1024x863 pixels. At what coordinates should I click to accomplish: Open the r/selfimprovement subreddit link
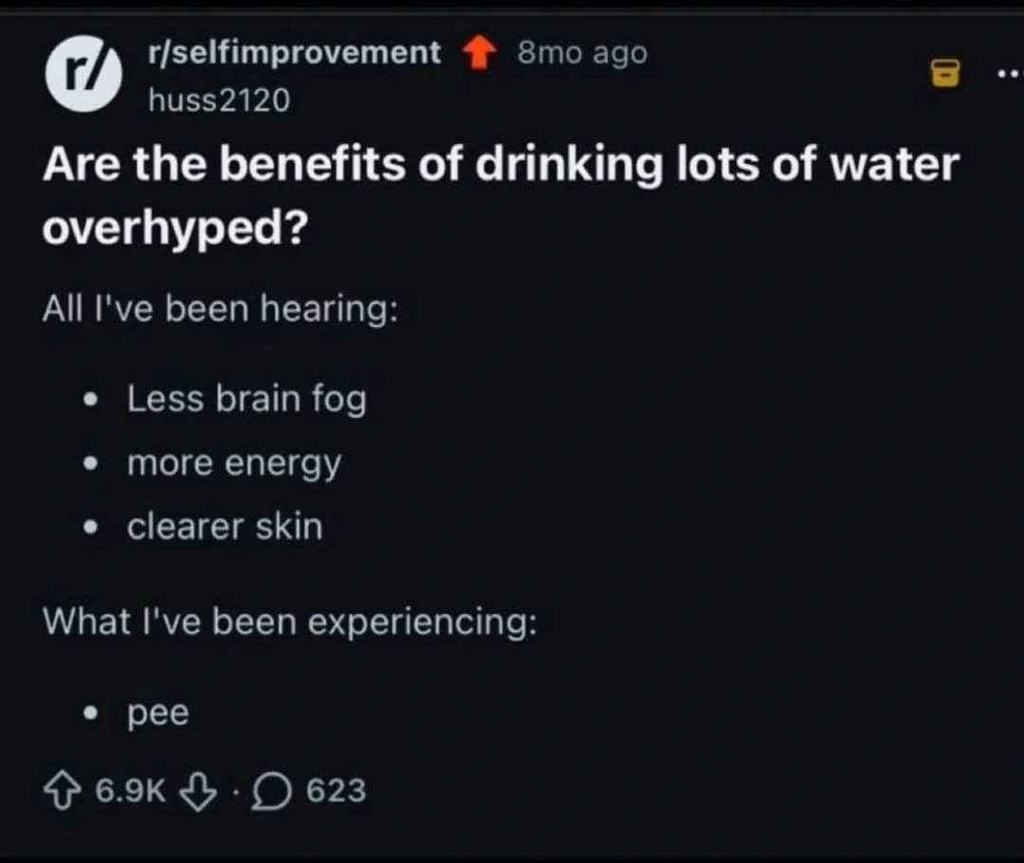point(294,52)
